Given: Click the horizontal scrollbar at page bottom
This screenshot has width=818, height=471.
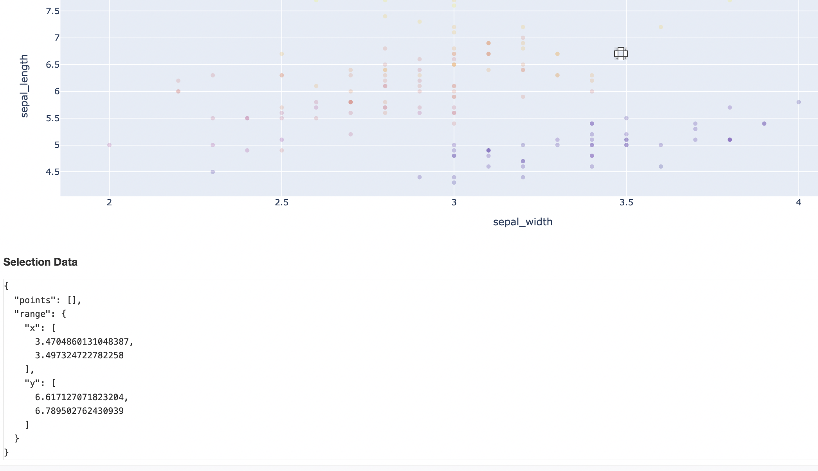Looking at the screenshot, I should [x=409, y=468].
